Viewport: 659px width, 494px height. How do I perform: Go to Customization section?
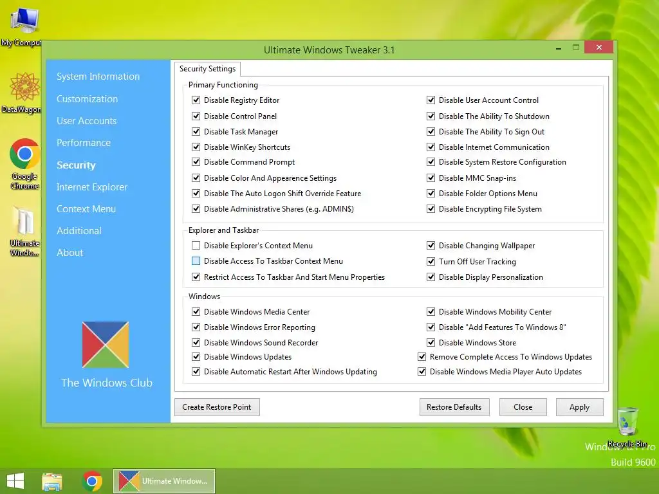pyautogui.click(x=87, y=99)
